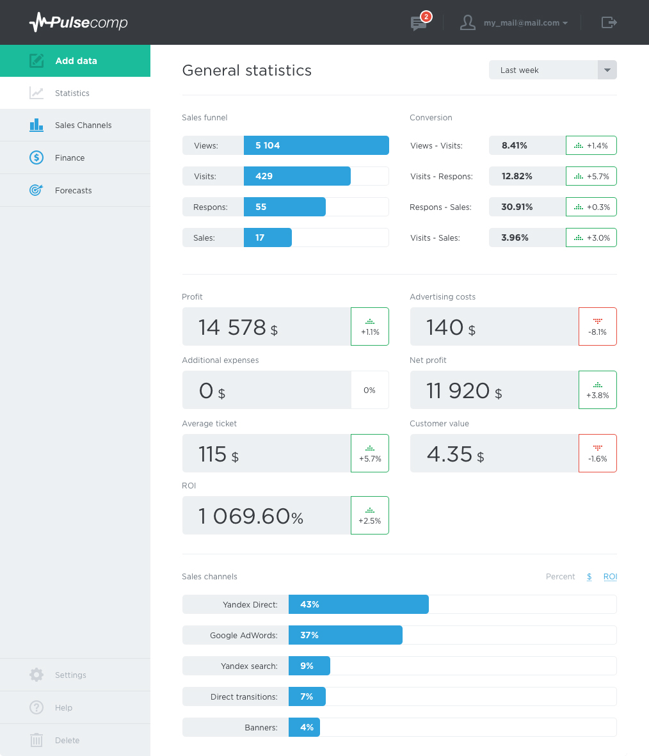
Task: Click the Delete trash bin icon
Action: 36,741
